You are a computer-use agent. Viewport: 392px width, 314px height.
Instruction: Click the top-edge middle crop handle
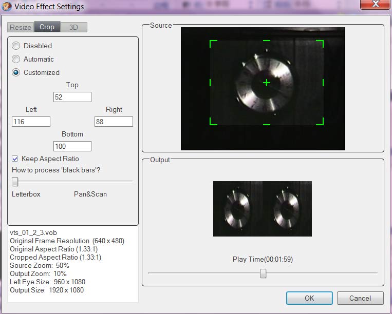267,41
